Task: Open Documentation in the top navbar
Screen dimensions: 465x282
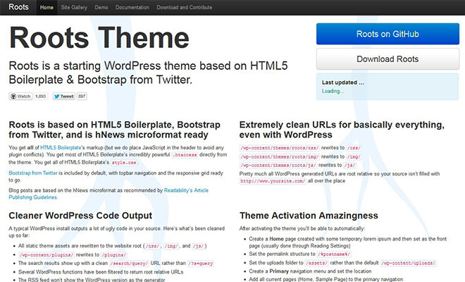Action: 132,8
